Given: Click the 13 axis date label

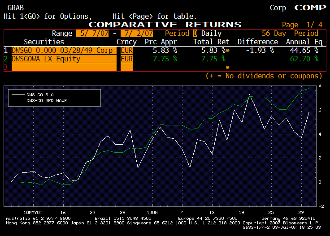Looking at the screenshot, I should pyautogui.click(x=212, y=212).
